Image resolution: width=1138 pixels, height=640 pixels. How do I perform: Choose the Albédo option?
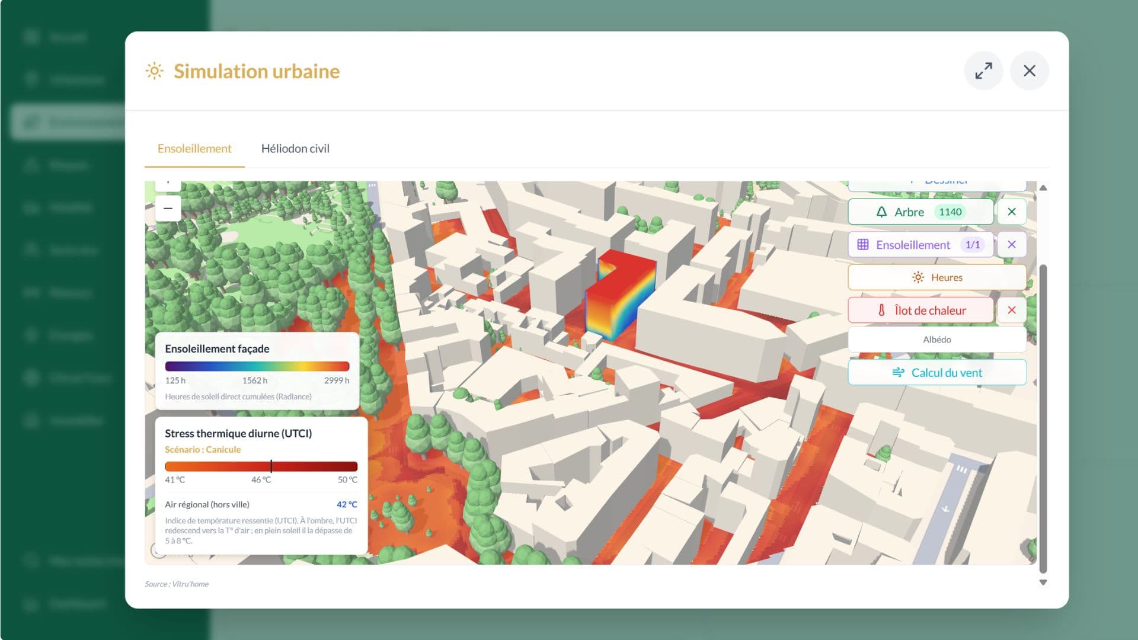[x=937, y=340]
